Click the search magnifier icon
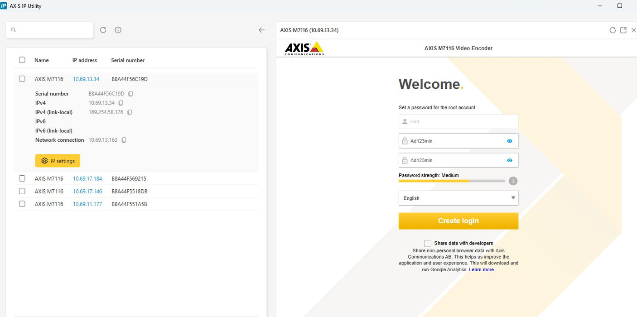 pos(13,30)
